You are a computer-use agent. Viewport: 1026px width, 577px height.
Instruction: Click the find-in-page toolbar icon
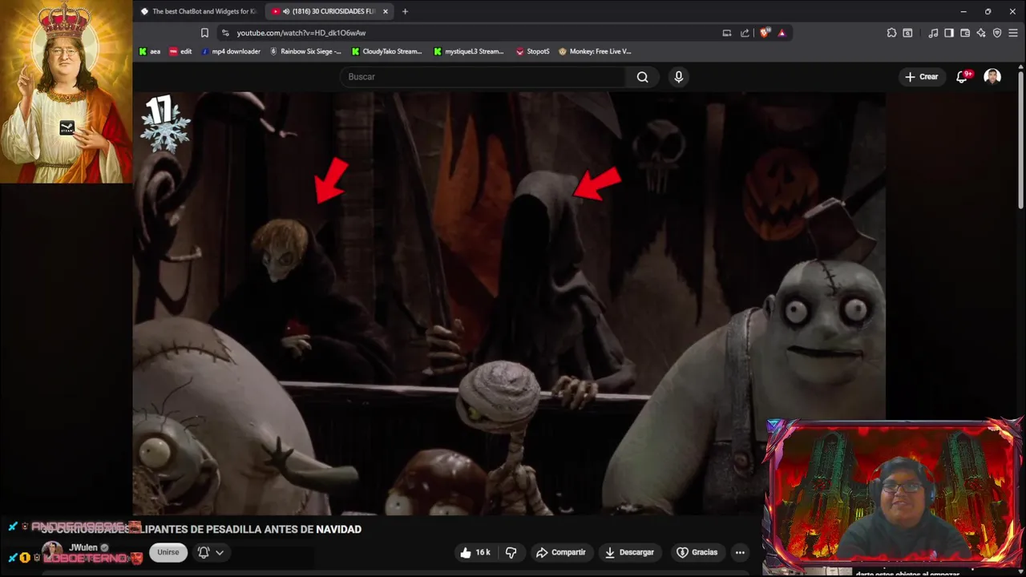coord(907,33)
